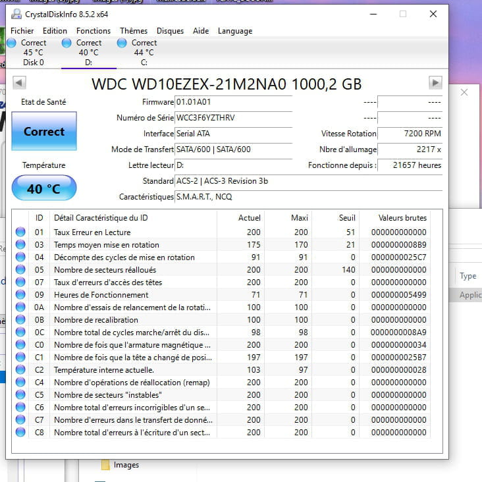Screen dimensions: 482x482
Task: Select the D: drive tab
Action: tap(88, 53)
